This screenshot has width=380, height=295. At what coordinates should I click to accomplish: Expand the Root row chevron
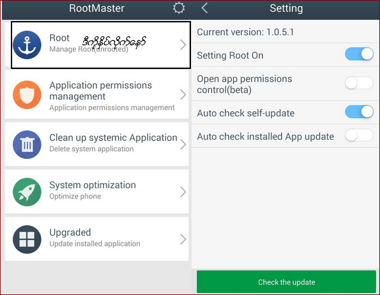coord(183,45)
